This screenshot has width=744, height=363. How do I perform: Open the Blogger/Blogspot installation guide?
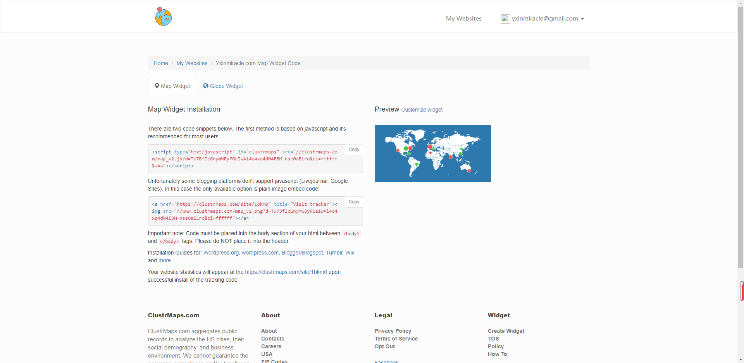(x=302, y=253)
